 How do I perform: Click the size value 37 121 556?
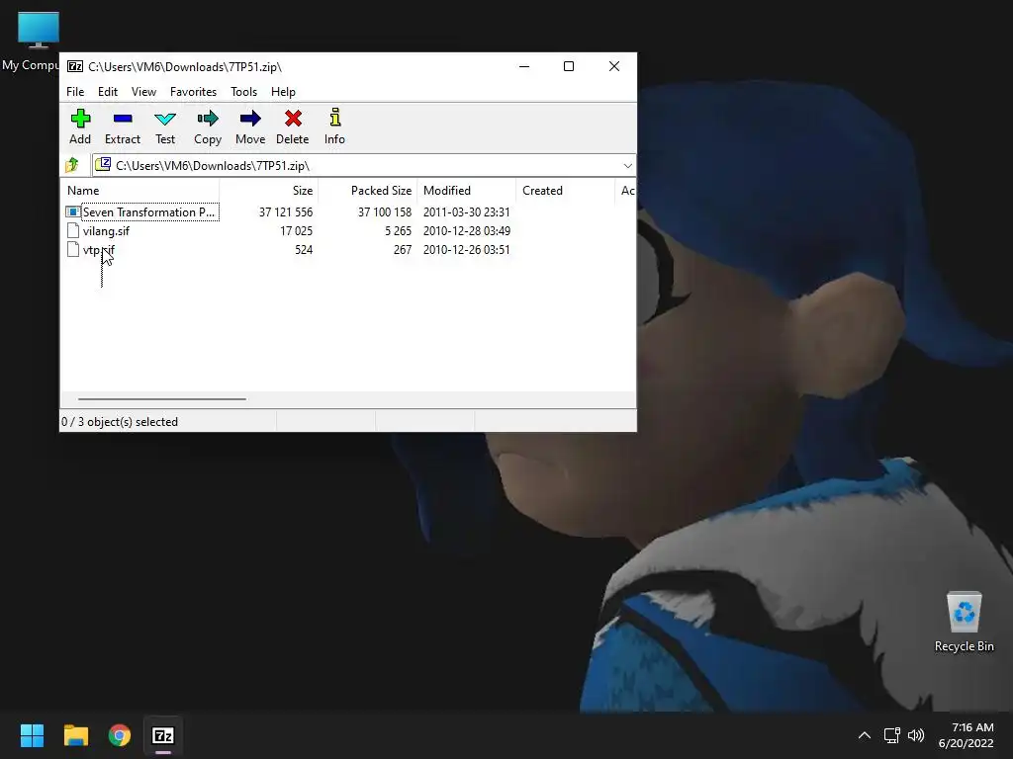click(x=286, y=211)
